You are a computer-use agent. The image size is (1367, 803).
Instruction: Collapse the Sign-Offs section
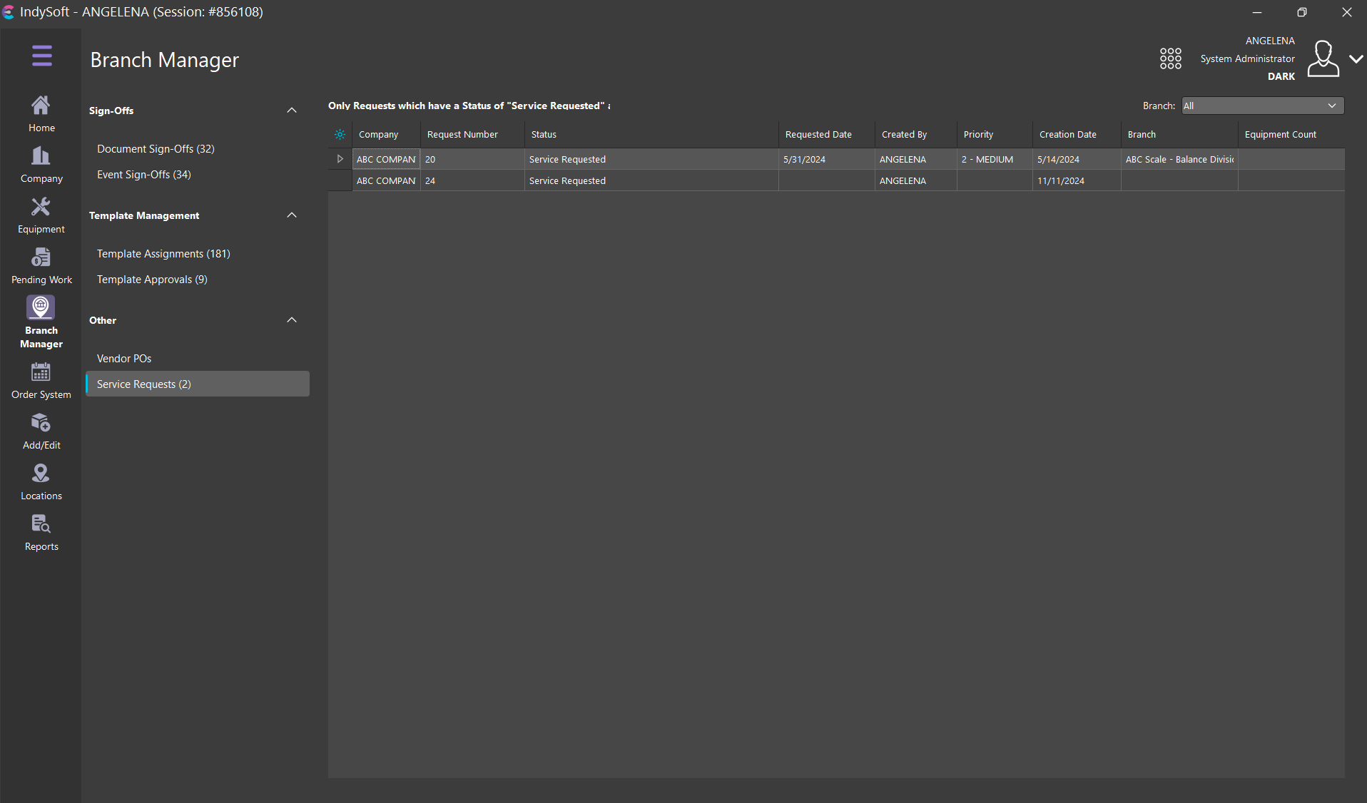(x=291, y=111)
